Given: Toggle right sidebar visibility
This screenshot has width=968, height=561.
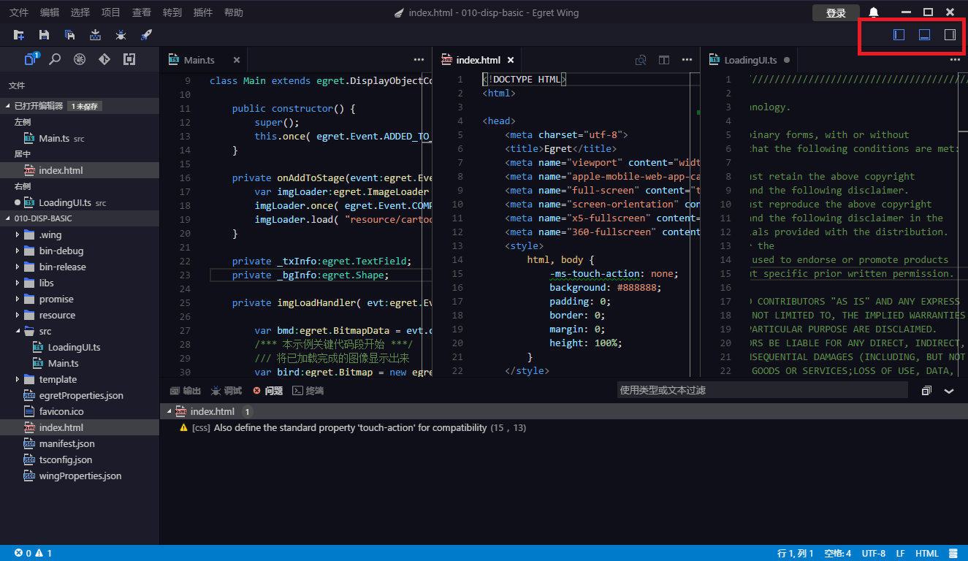Looking at the screenshot, I should coord(950,35).
